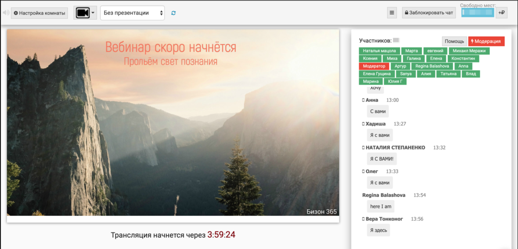Select participant евгений
The height and width of the screenshot is (249, 518).
tap(435, 51)
